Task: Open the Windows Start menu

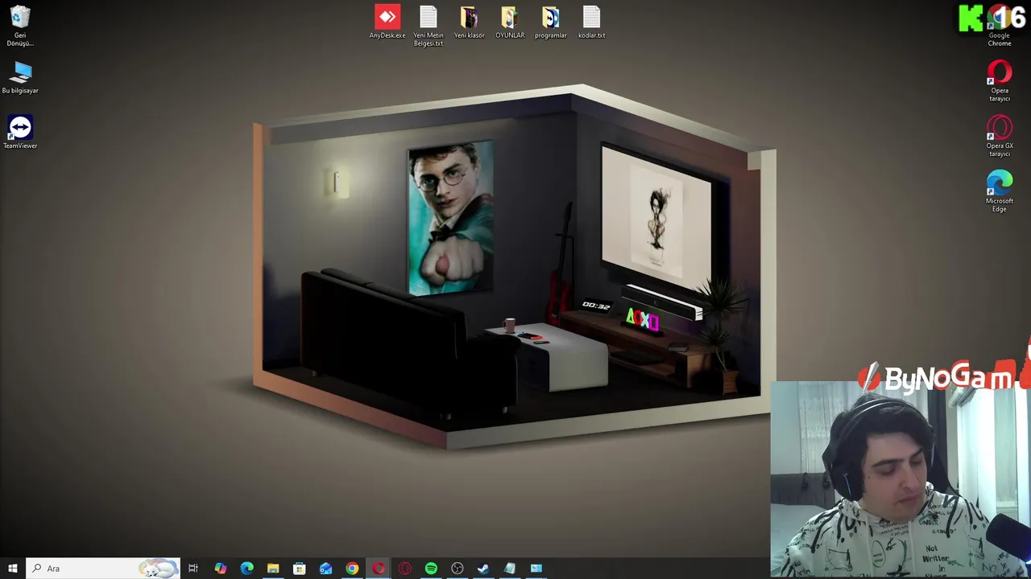Action: coord(13,569)
